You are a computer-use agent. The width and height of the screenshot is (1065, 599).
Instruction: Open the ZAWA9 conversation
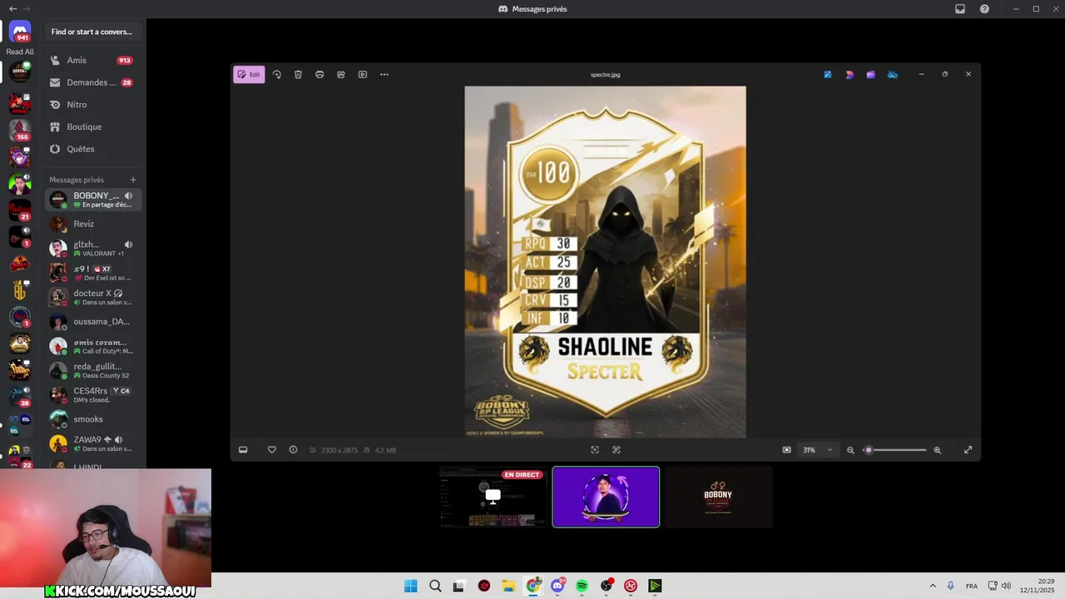tap(92, 443)
